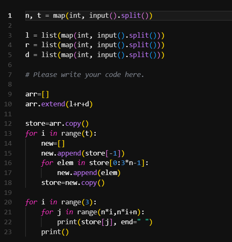Click 'for elem in store[0:3*n-1]:' line
Image resolution: width=232 pixels, height=242 pixels.
coord(95,163)
